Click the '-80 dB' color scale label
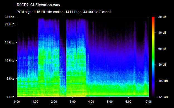 coord(162,65)
